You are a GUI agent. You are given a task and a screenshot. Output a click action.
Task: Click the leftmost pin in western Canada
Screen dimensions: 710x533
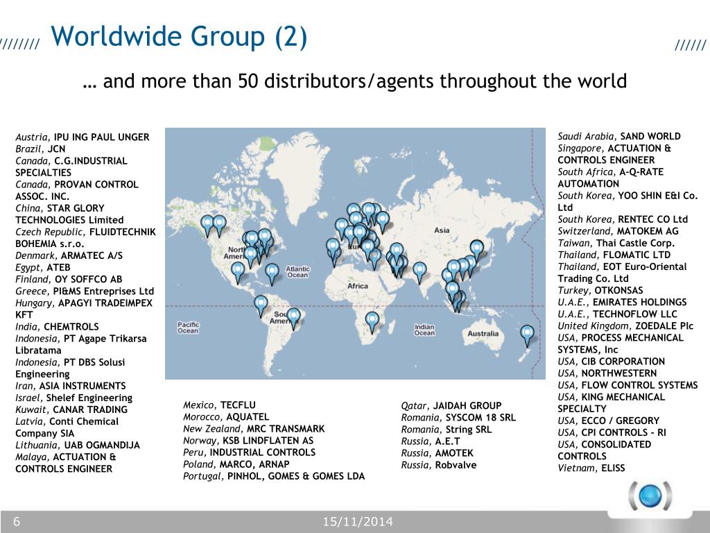tap(207, 226)
